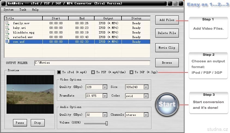The height and width of the screenshot is (133, 230).
Task: Open the FrameRate 23.975 dropdown
Action: point(105,96)
